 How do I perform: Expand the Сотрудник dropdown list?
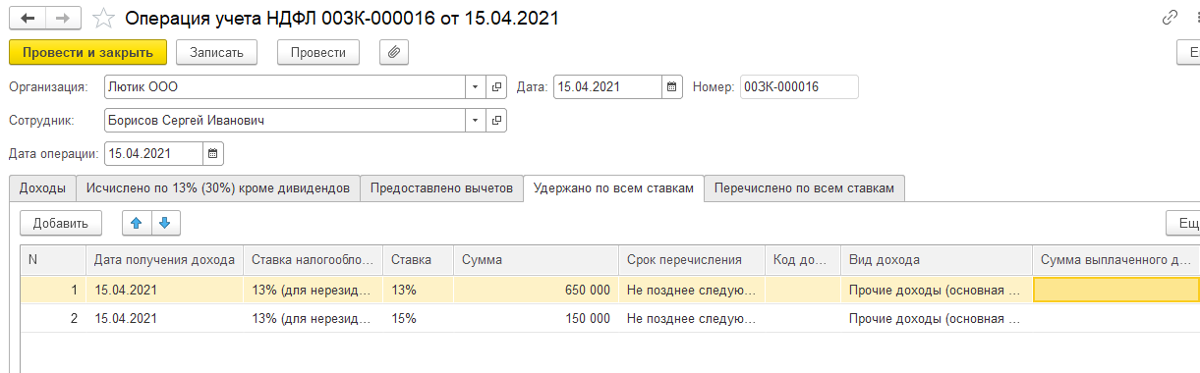476,120
